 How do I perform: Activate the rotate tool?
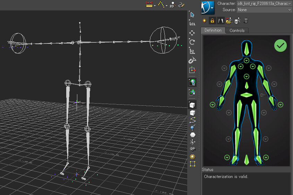click(192, 42)
